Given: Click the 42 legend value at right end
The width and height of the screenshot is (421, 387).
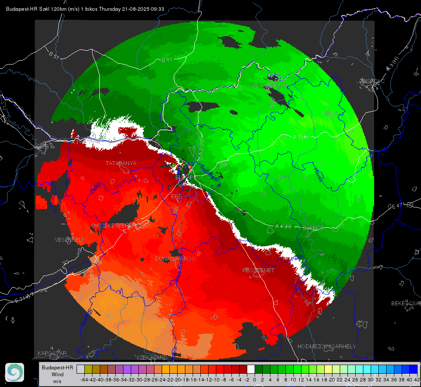Looking at the screenshot, I should [x=417, y=380].
